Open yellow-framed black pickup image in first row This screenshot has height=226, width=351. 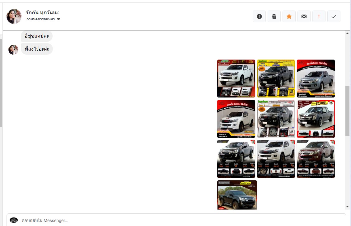[276, 78]
